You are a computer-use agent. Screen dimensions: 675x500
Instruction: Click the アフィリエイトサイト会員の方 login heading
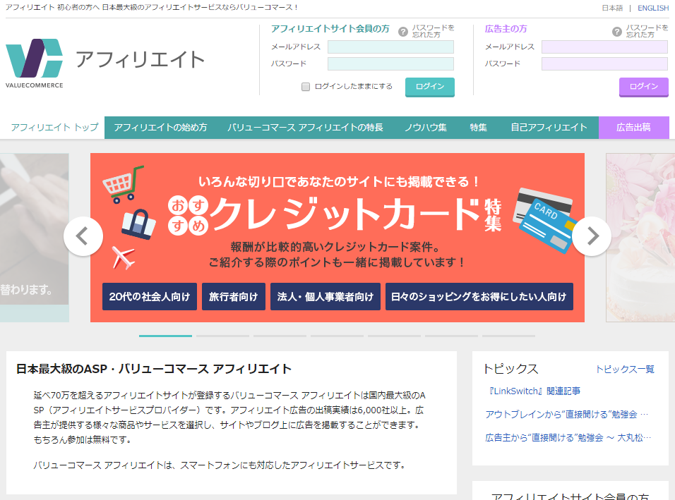point(330,29)
